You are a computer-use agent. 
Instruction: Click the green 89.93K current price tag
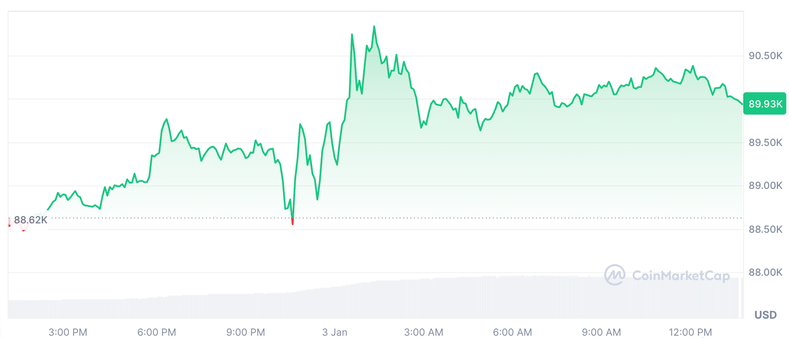pos(765,104)
